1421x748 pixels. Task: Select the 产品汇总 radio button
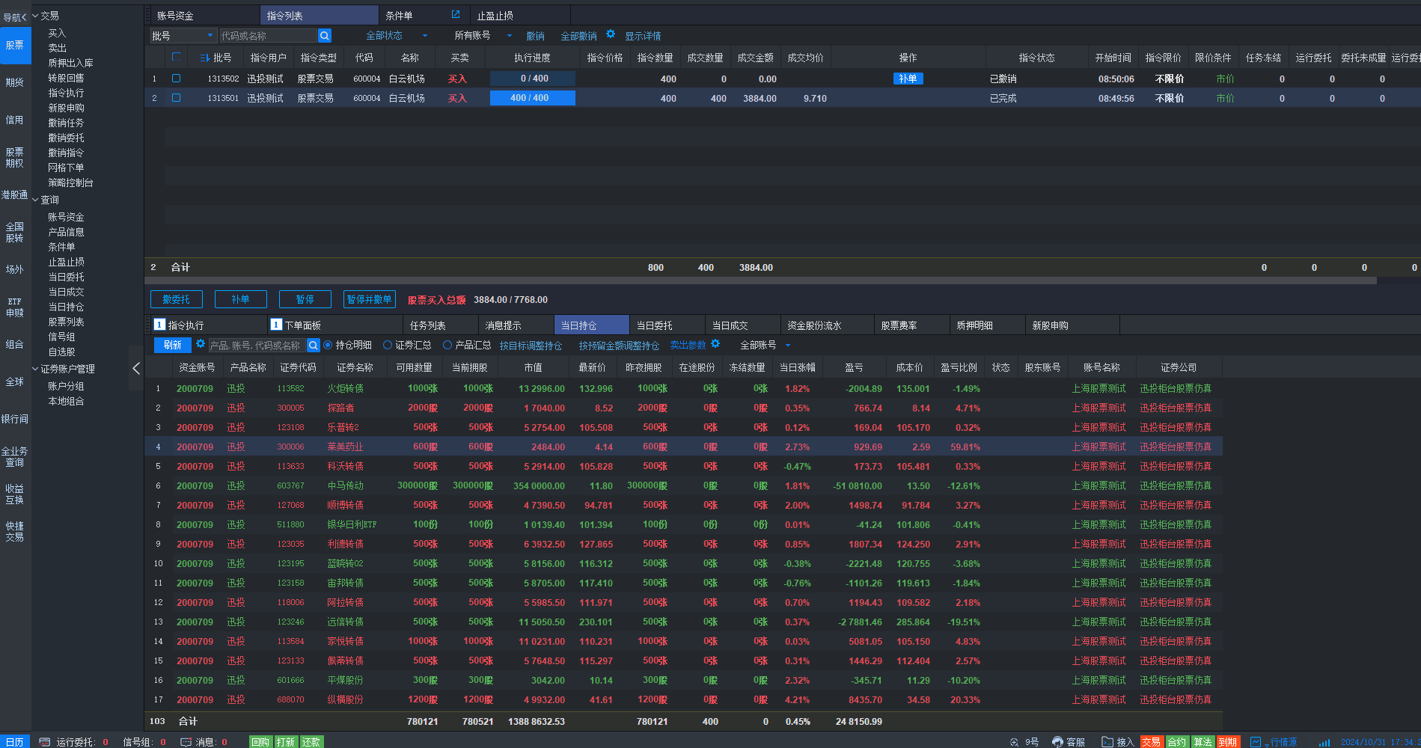pyautogui.click(x=447, y=346)
